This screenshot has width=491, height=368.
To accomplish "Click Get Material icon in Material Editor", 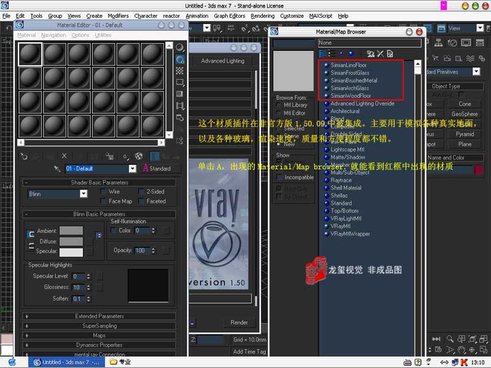I will click(24, 156).
